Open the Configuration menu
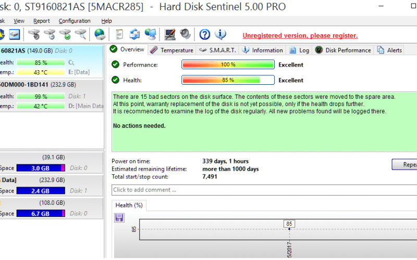The height and width of the screenshot is (260, 417). (75, 21)
